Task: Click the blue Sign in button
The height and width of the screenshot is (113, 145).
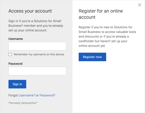Action: (17, 84)
